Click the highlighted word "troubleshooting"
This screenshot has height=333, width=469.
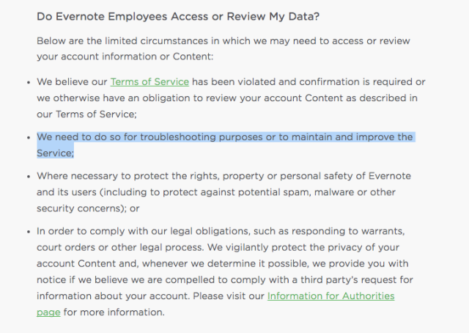pos(178,137)
